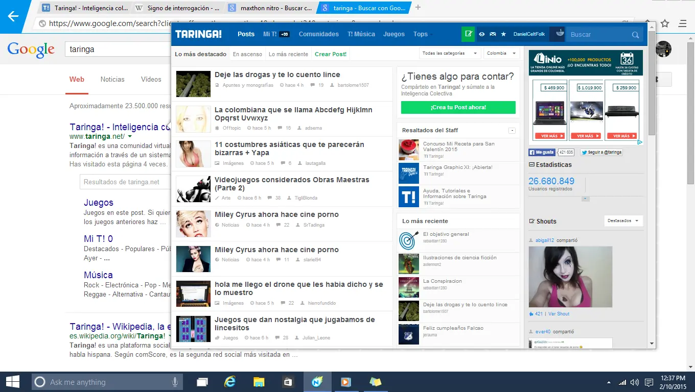Expand the Tops menu arrow

point(432,35)
